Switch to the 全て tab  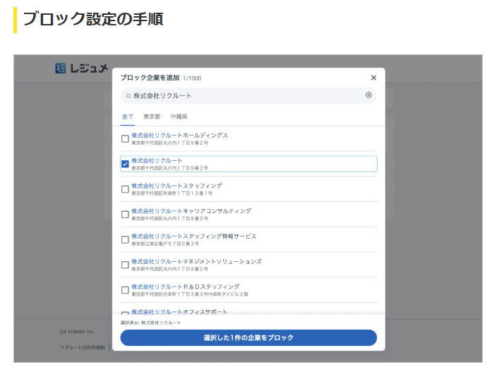pyautogui.click(x=128, y=116)
